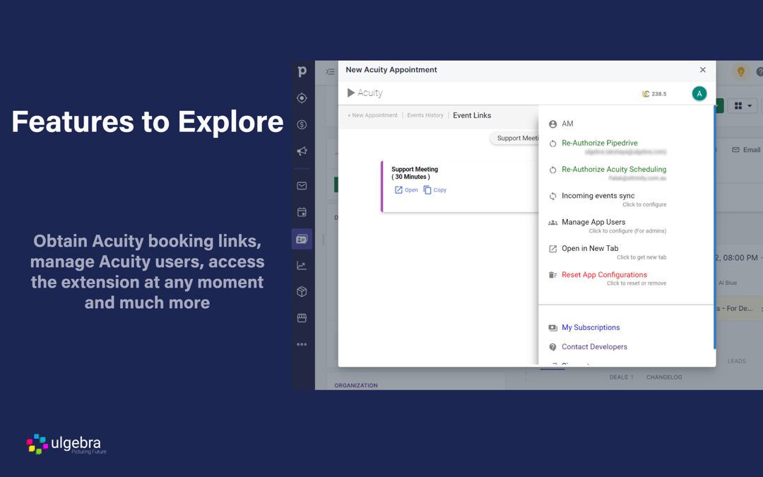The image size is (763, 477).
Task: Switch to the Events History tab
Action: click(x=425, y=115)
